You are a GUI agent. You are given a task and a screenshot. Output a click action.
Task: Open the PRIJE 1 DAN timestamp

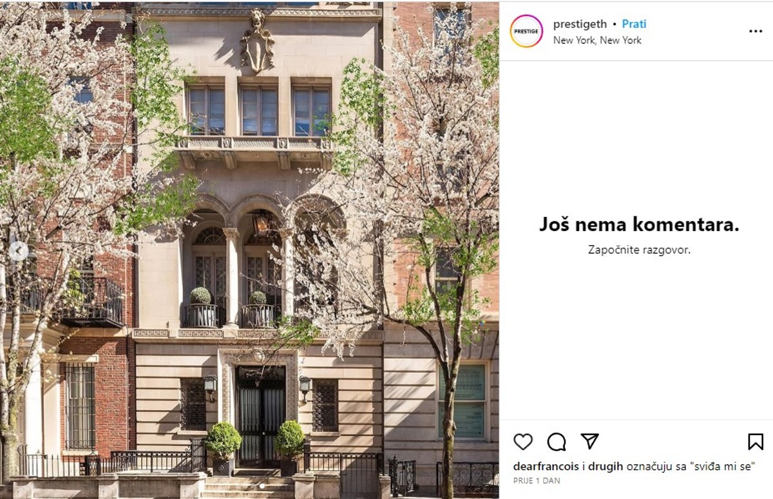coord(537,480)
